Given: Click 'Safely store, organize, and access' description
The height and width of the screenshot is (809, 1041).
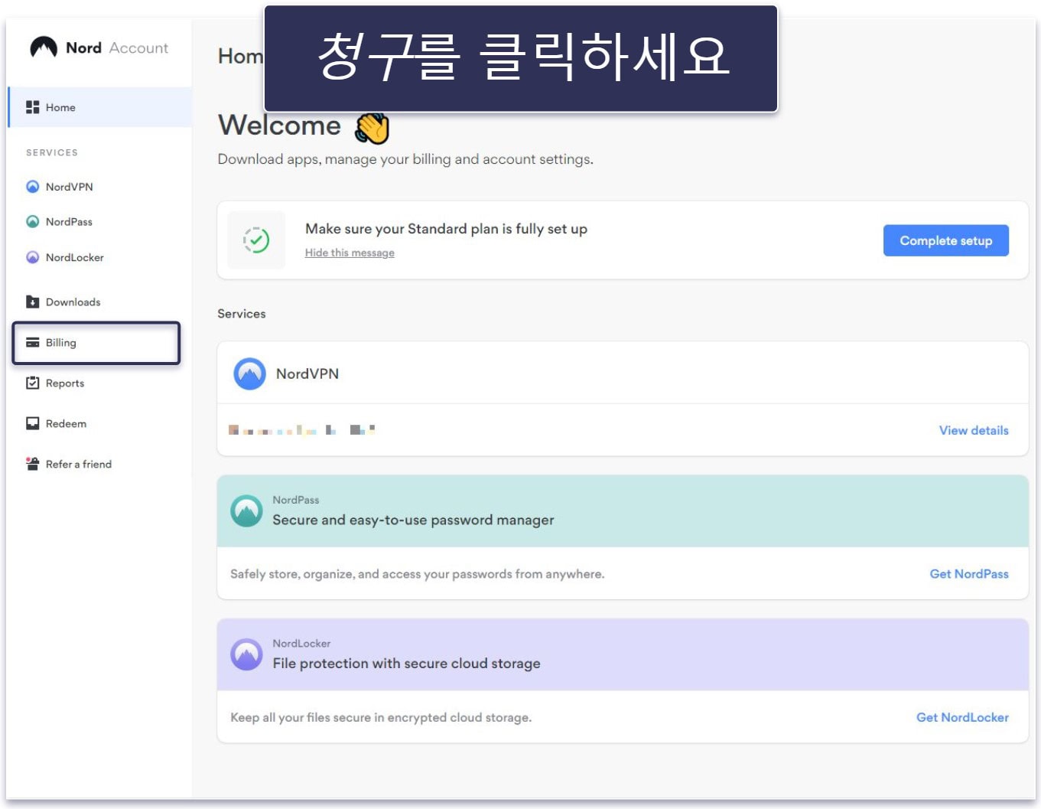Looking at the screenshot, I should coord(417,574).
